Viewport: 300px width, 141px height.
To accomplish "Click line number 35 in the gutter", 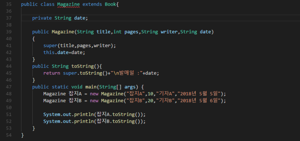I will (x=9, y=4).
